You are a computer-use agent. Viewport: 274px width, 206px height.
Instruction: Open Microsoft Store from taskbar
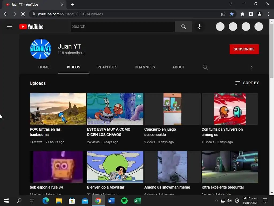click(72, 201)
